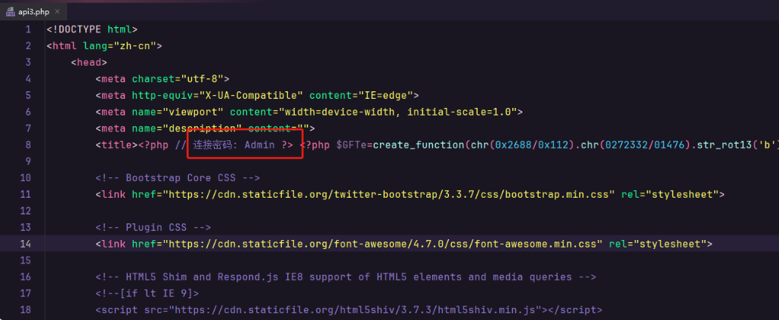
Task: Click the charset="utf-8" meta attribute
Action: click(178, 78)
